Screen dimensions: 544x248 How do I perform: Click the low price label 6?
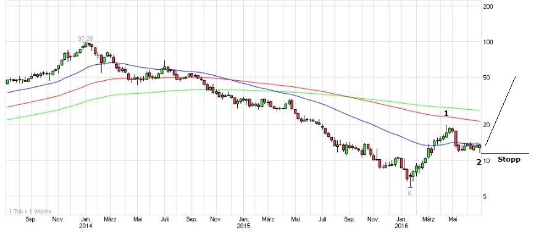click(x=409, y=193)
